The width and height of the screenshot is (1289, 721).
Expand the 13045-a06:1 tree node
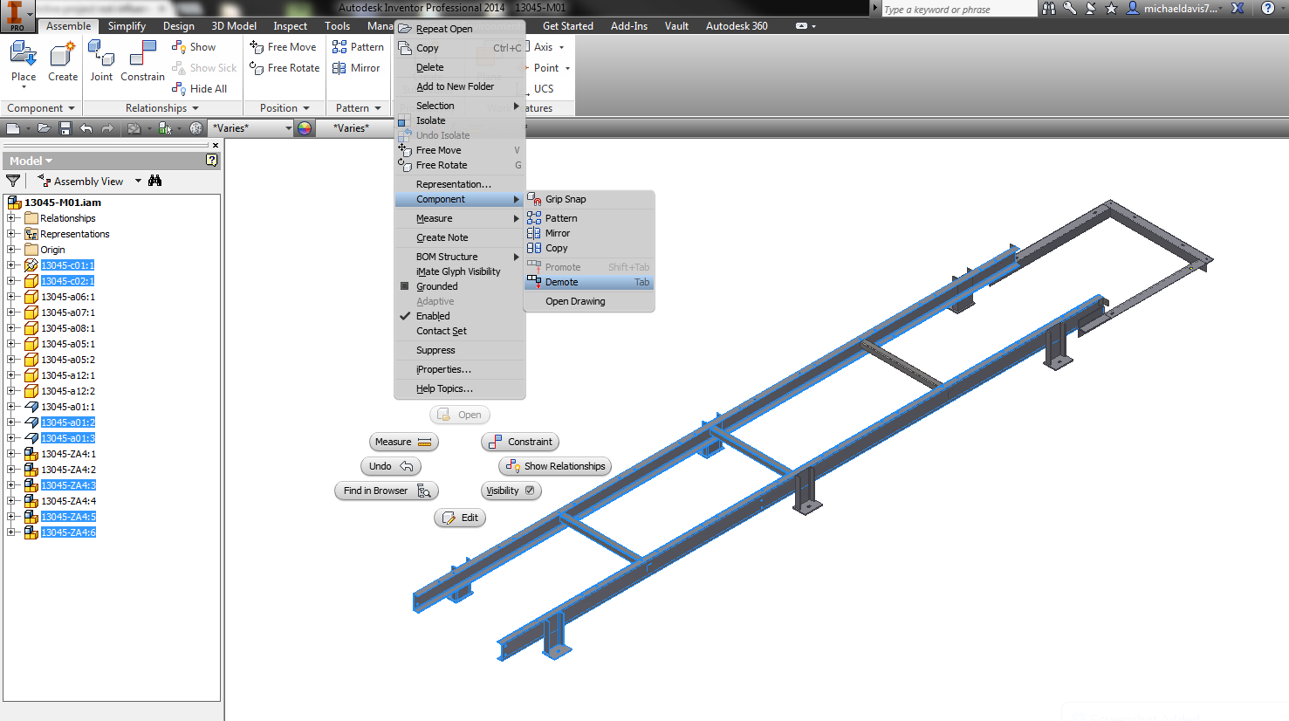tap(11, 297)
